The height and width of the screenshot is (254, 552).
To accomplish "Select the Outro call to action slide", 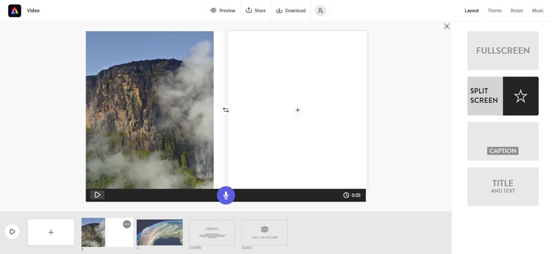I will [264, 232].
